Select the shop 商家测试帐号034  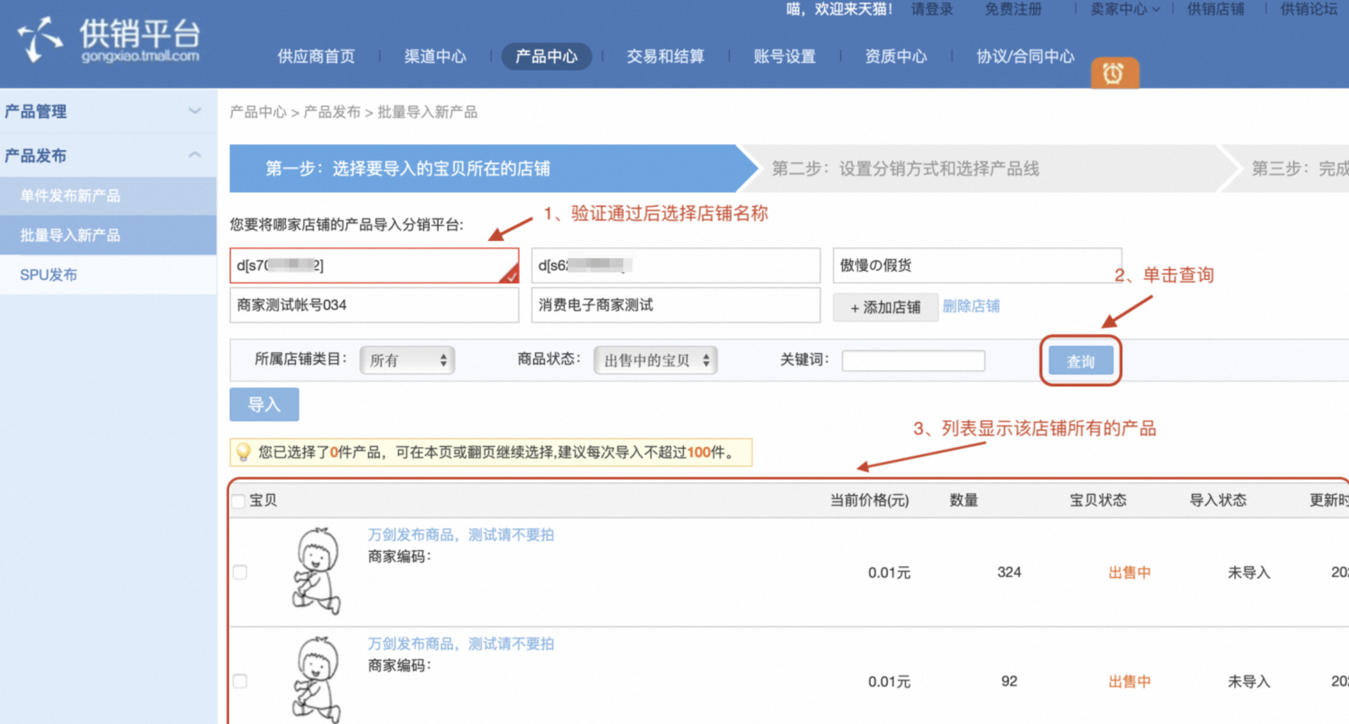click(374, 305)
